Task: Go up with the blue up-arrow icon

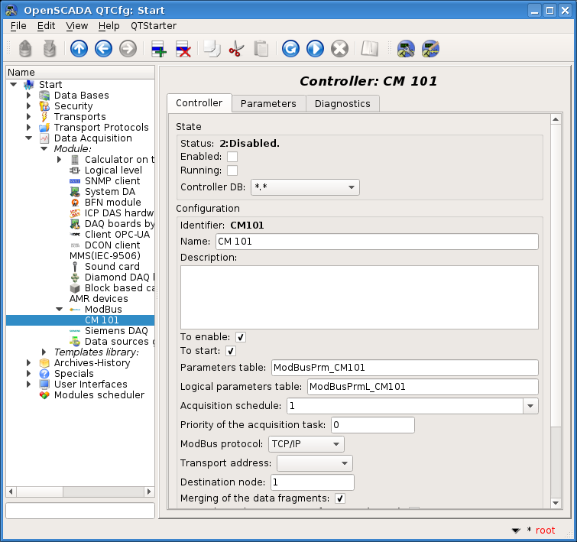Action: pos(79,49)
